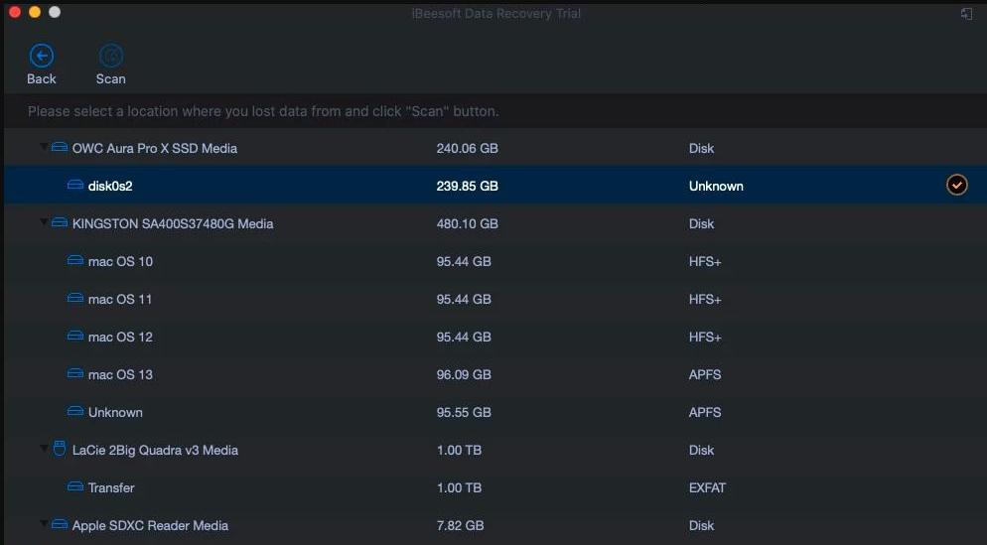Collapse the Apple SDXC Reader Media tree
Screen dimensions: 987x545
(44, 523)
